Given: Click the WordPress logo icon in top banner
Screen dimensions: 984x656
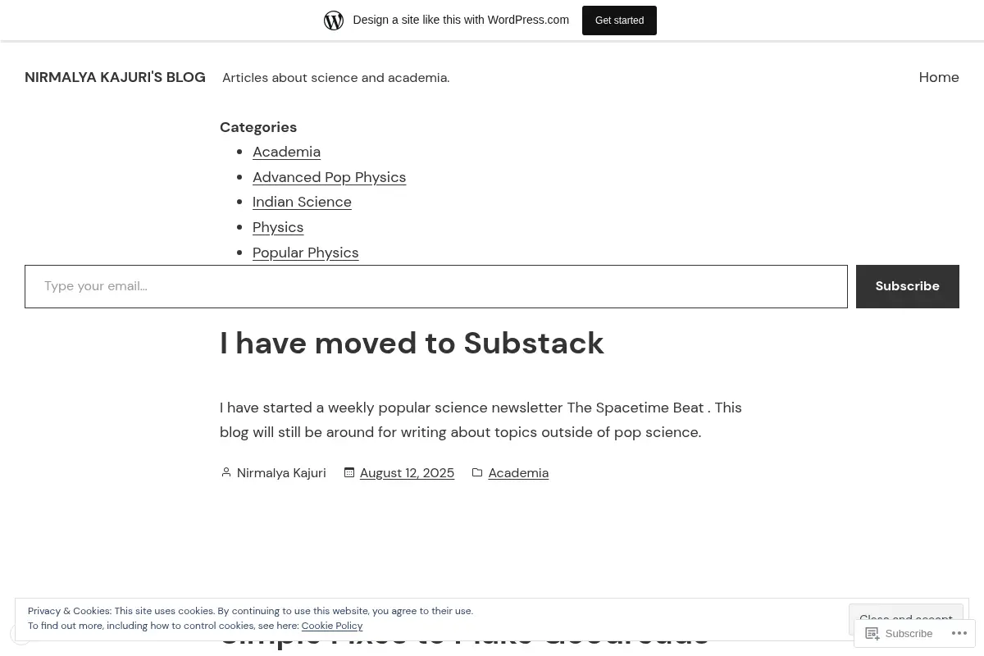Looking at the screenshot, I should point(334,20).
